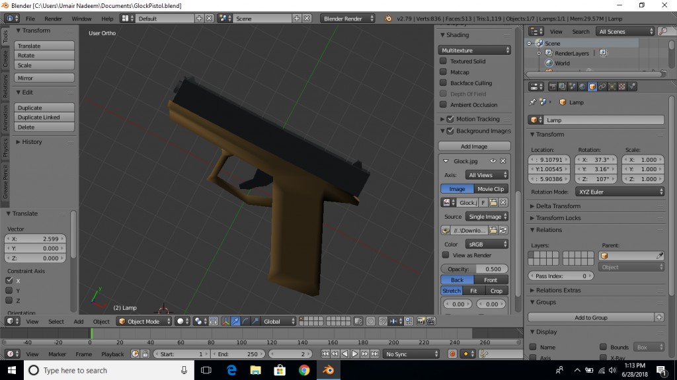
Task: Select the translate manipulator arrow icon
Action: pos(235,321)
